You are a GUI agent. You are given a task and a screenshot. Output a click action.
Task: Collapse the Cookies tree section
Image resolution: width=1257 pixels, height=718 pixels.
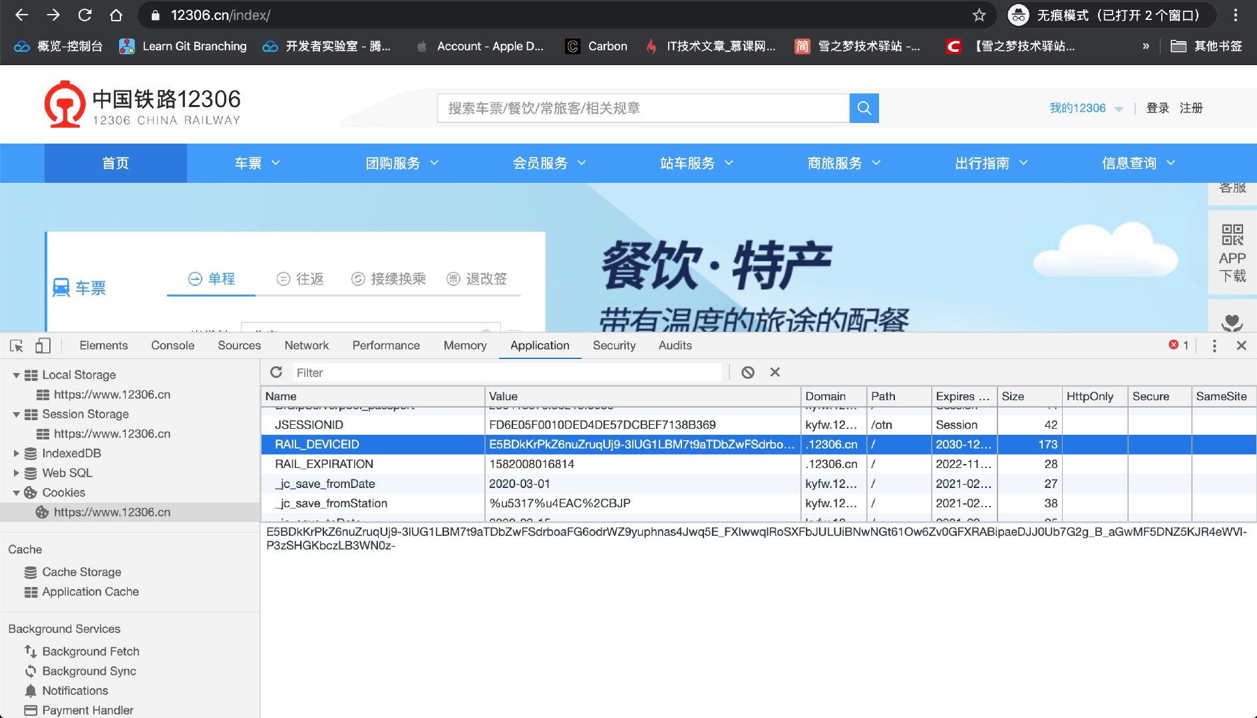pyautogui.click(x=17, y=493)
